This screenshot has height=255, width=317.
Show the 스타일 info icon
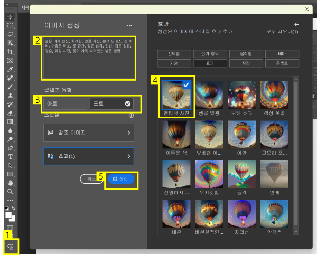click(x=131, y=116)
